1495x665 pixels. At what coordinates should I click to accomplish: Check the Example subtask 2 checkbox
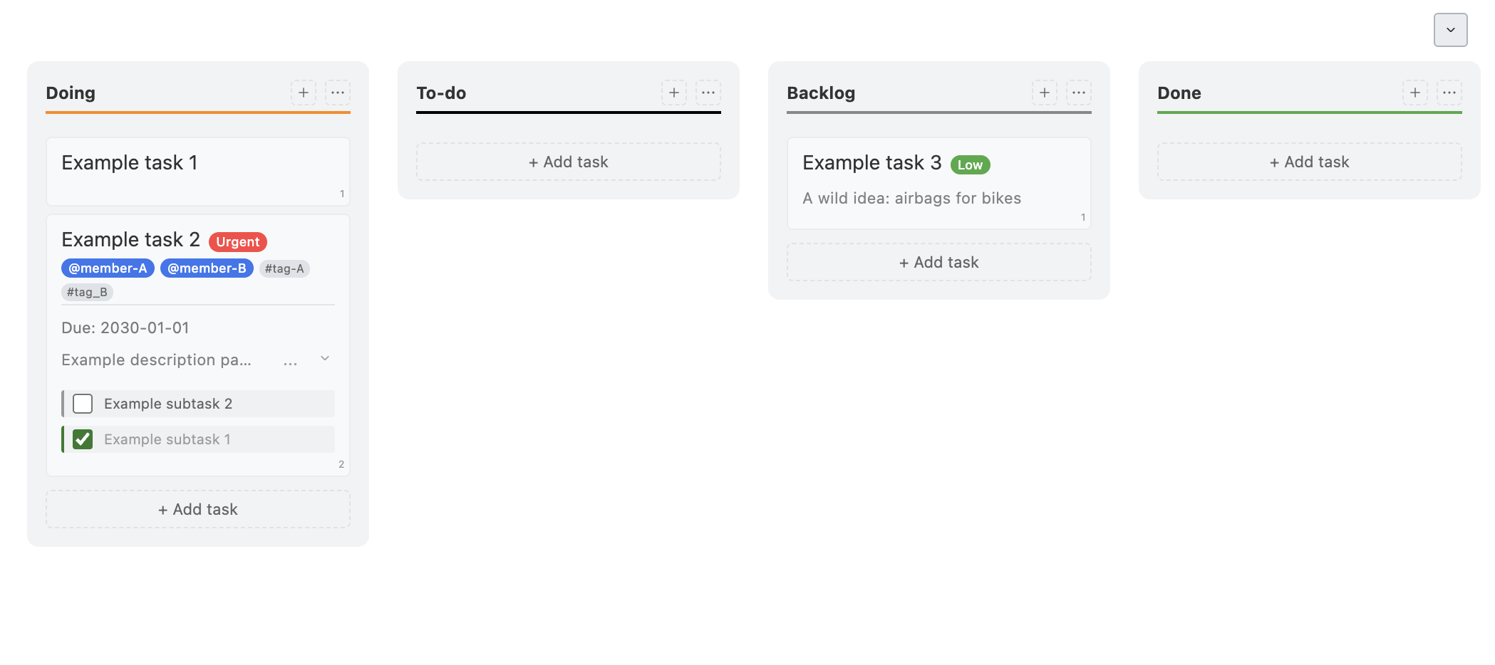83,404
